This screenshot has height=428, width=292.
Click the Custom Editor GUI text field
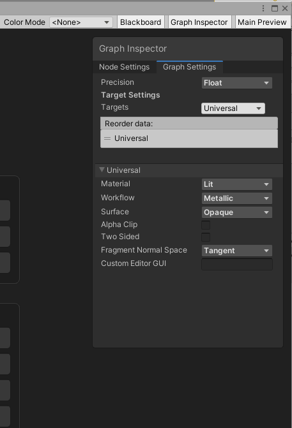[x=237, y=264]
